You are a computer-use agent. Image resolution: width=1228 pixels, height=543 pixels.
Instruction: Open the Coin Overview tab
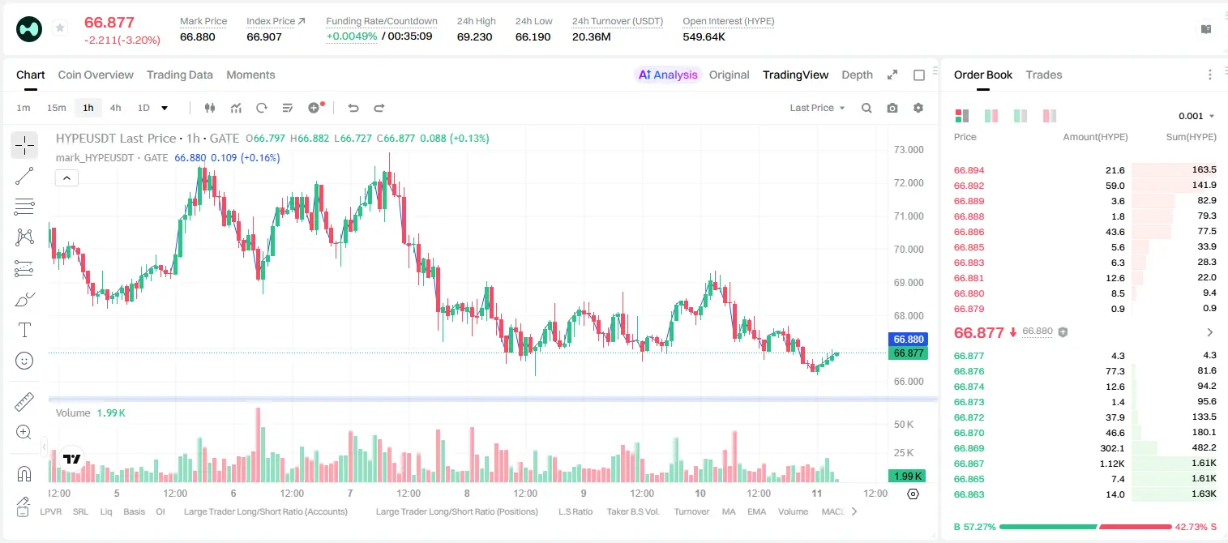(96, 75)
